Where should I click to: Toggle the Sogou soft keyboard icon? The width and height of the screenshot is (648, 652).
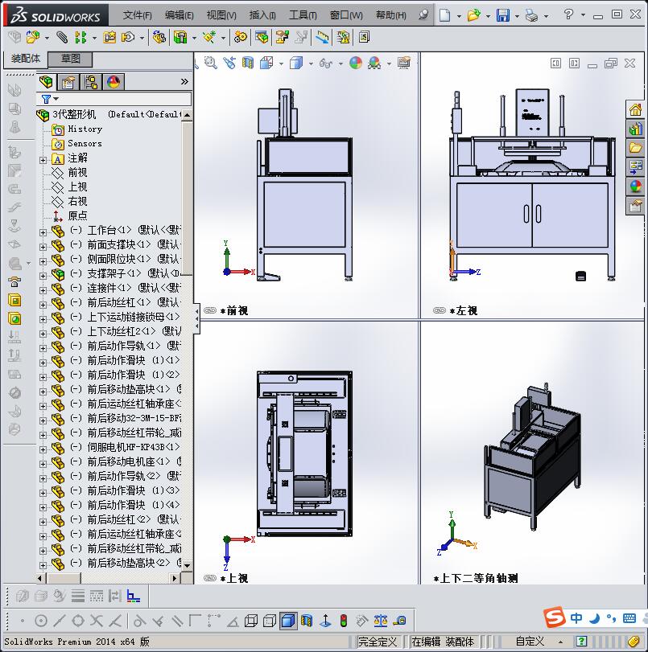(629, 618)
